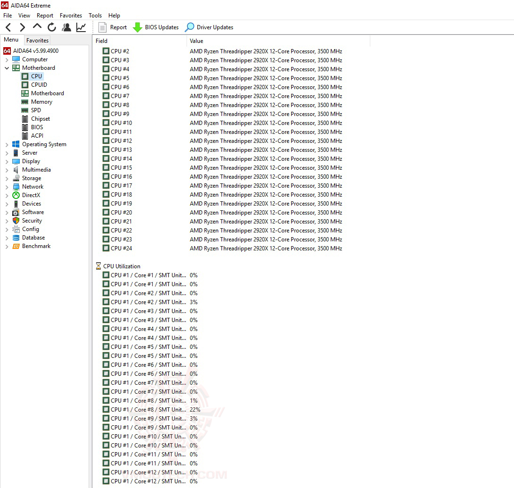
Task: Click the BIOS Updates button label
Action: pyautogui.click(x=162, y=27)
